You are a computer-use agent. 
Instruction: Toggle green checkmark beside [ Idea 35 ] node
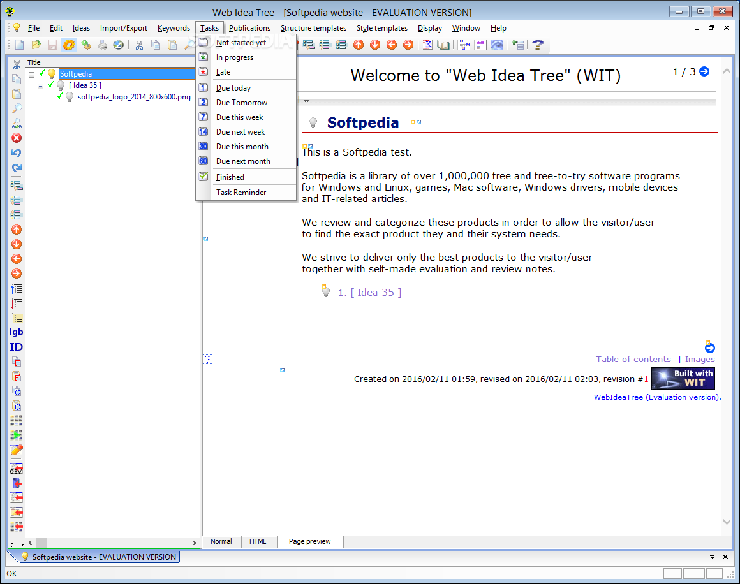(x=51, y=85)
